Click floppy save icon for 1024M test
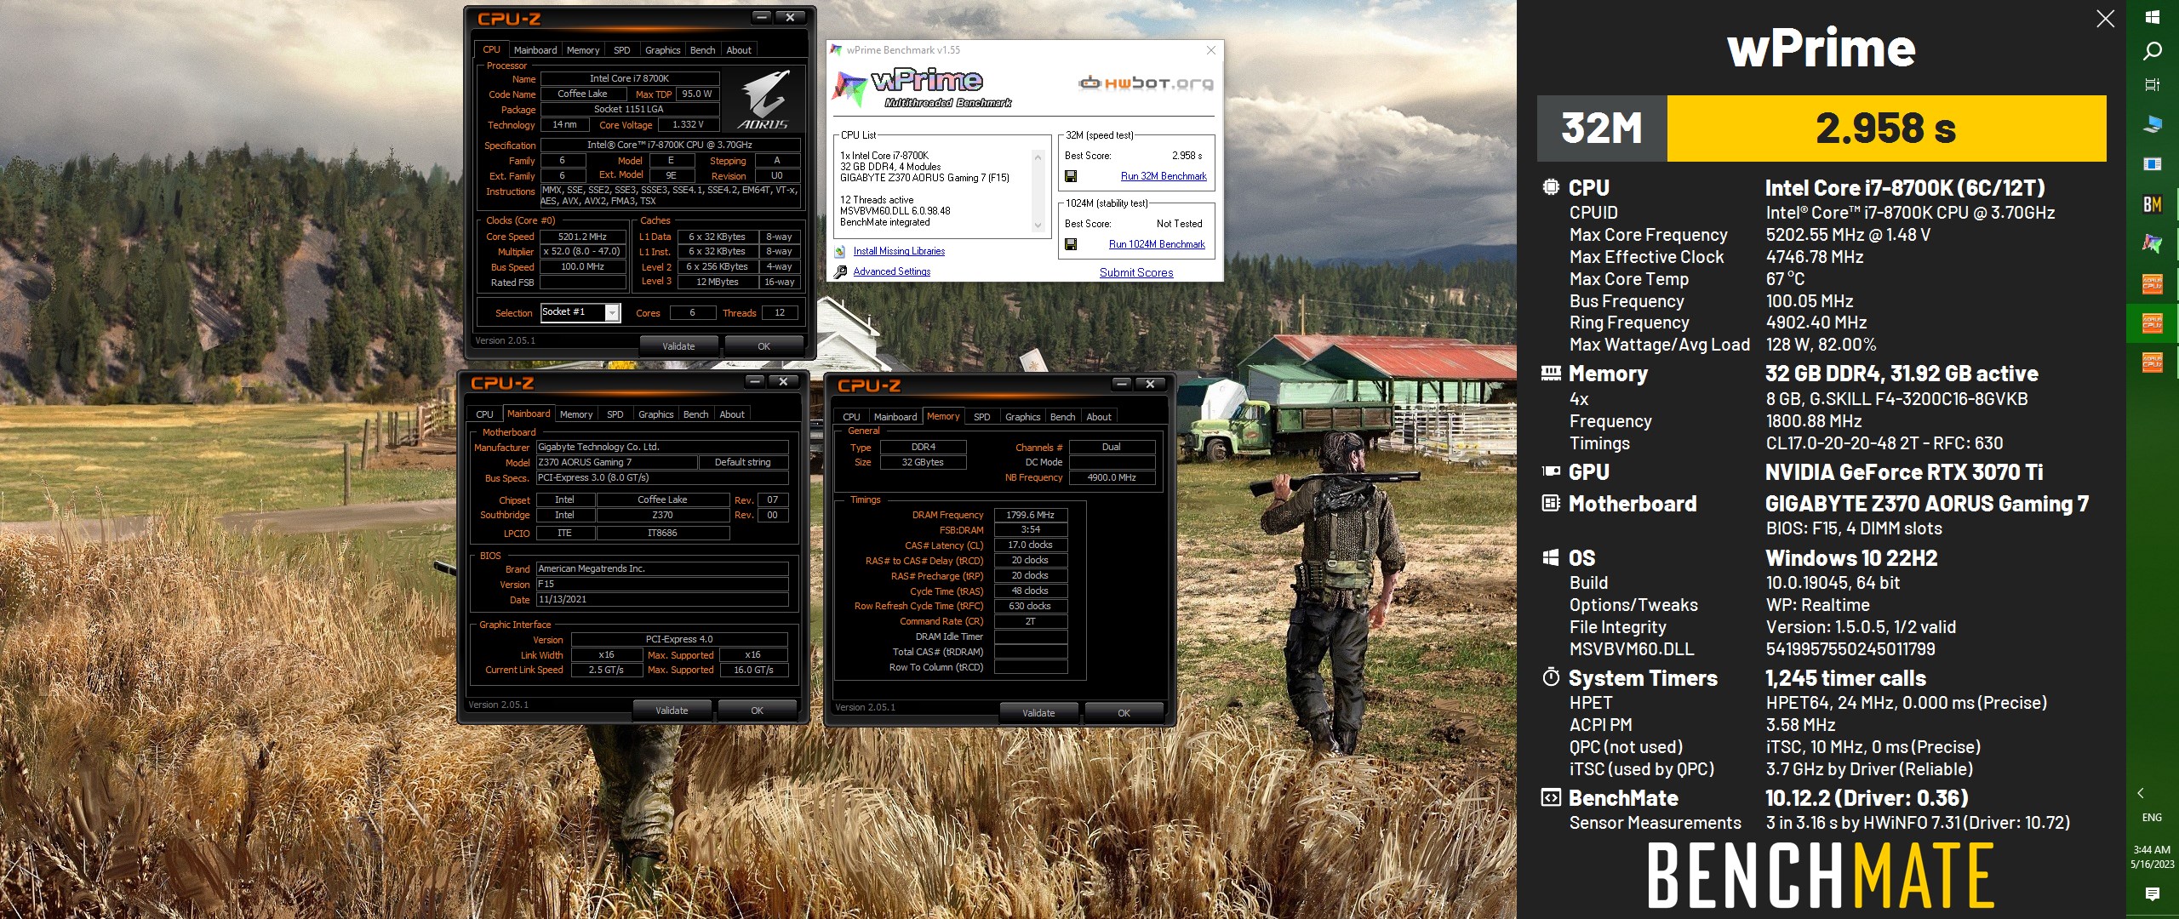 [x=1071, y=244]
